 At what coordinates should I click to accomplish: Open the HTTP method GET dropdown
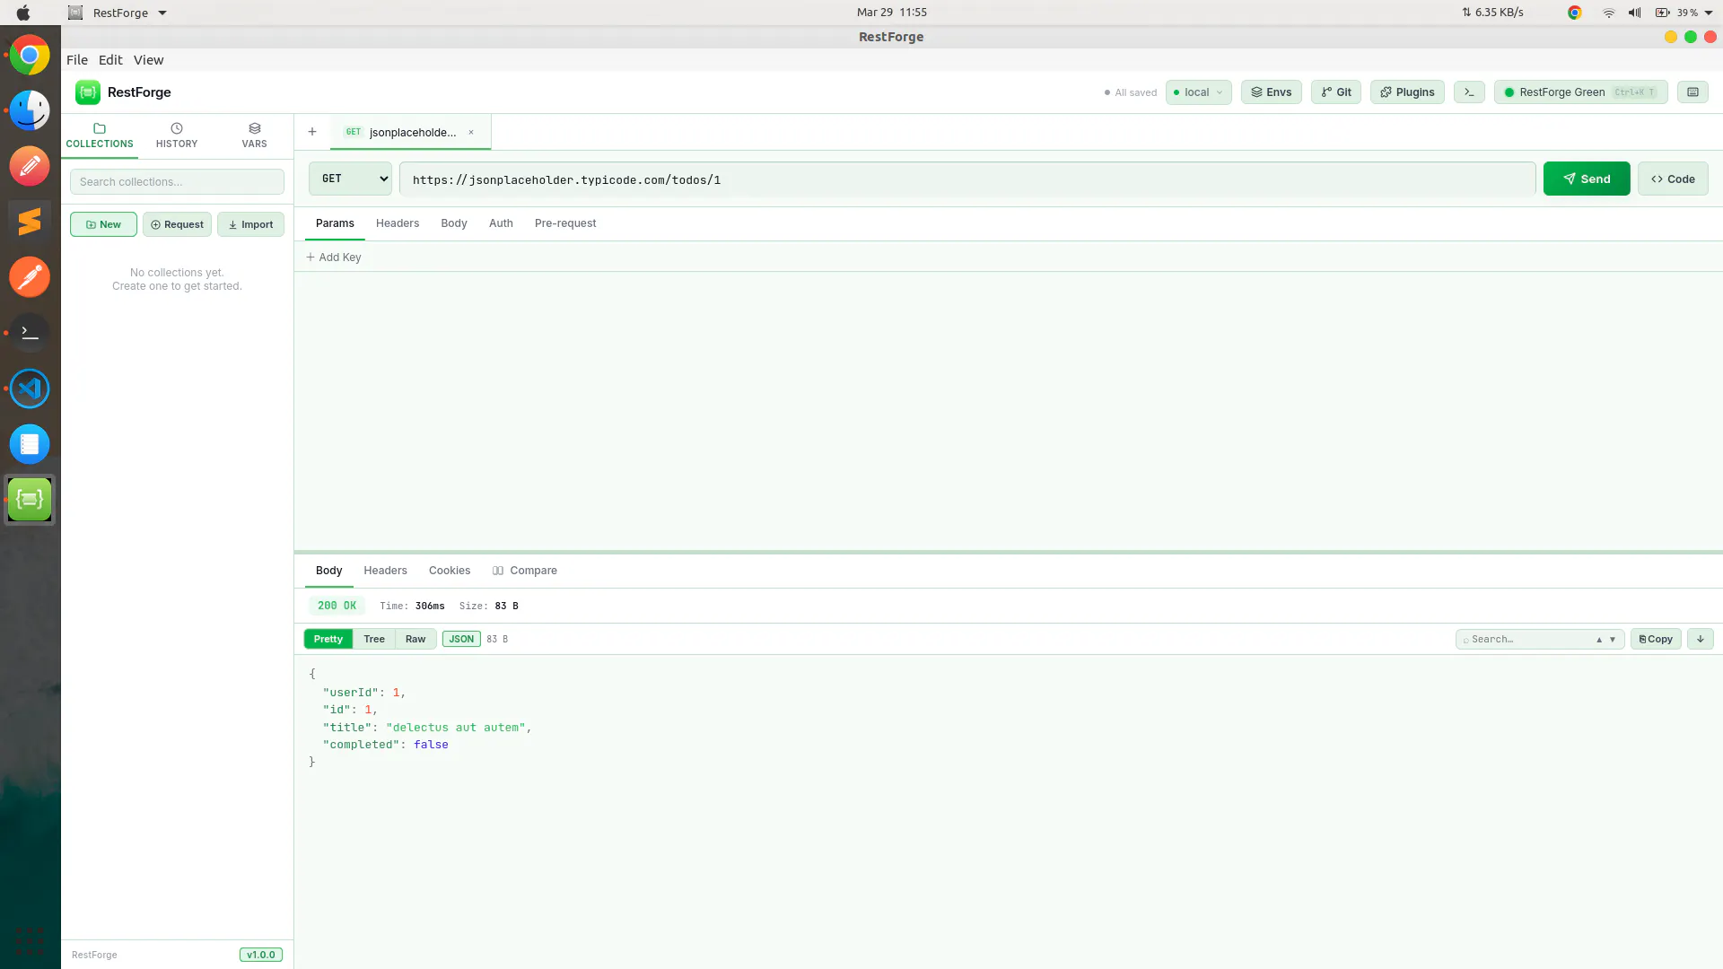click(x=351, y=179)
